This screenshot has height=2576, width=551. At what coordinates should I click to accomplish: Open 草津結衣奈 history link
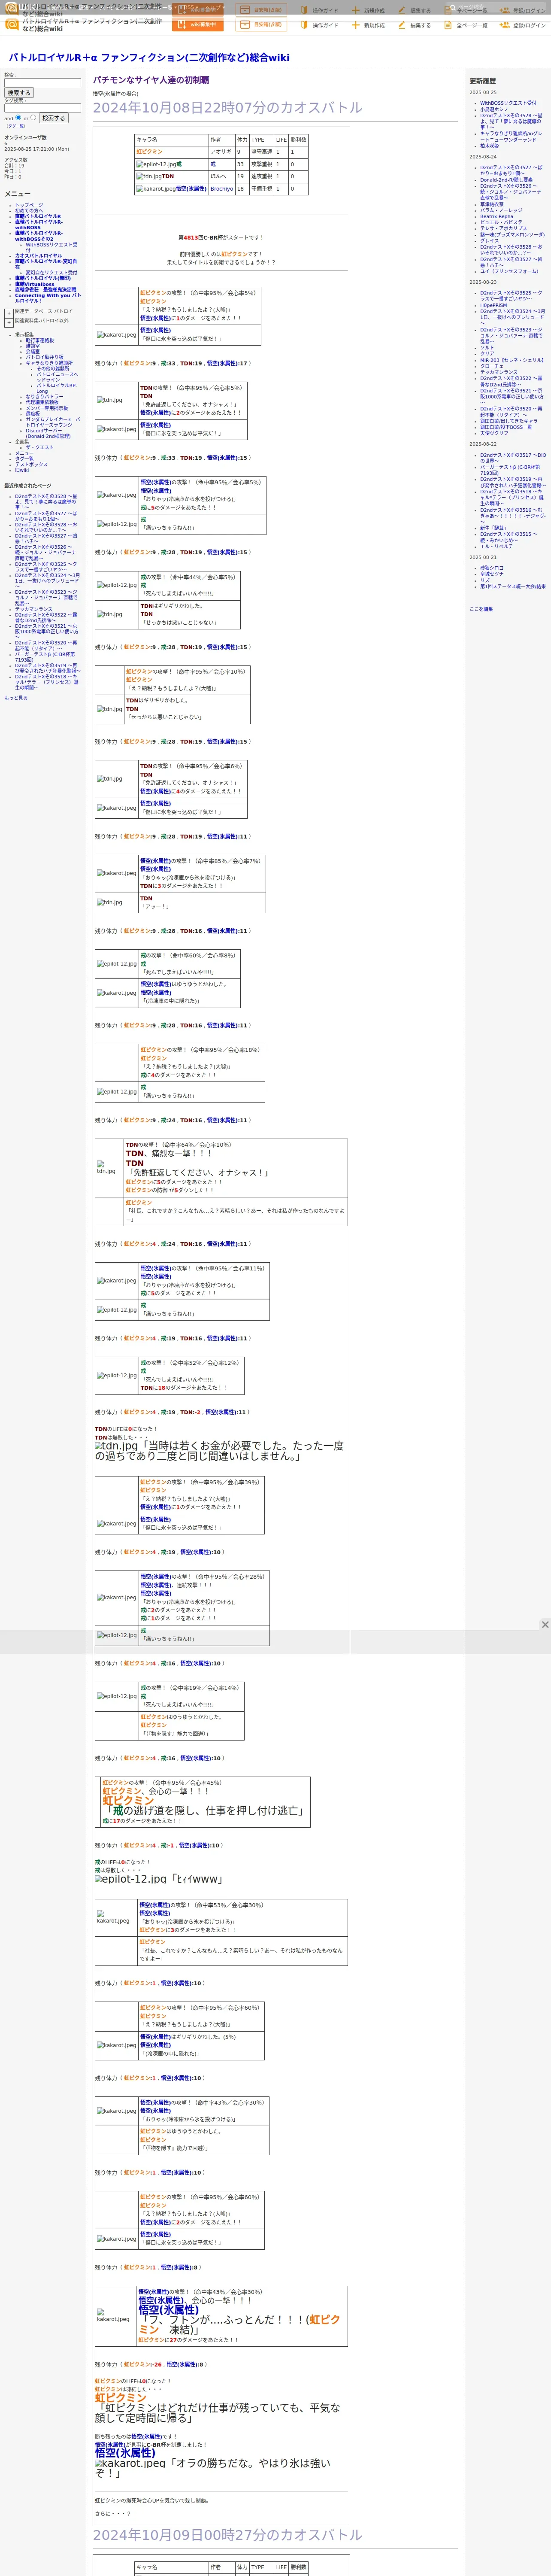pyautogui.click(x=492, y=204)
